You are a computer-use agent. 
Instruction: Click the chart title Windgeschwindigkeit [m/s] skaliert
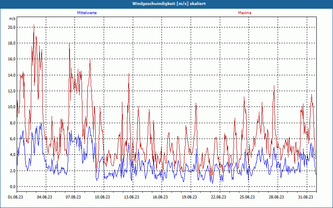[169, 4]
